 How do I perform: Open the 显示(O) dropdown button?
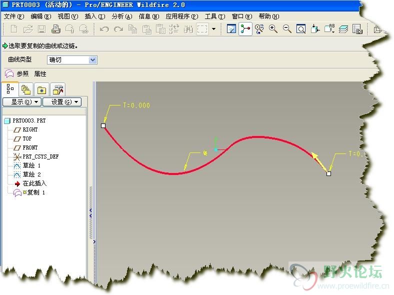(x=22, y=102)
